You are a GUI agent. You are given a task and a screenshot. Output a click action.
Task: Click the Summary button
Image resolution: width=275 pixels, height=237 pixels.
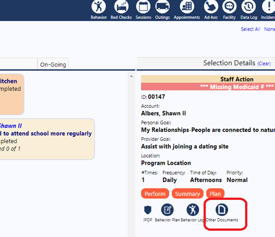click(187, 194)
